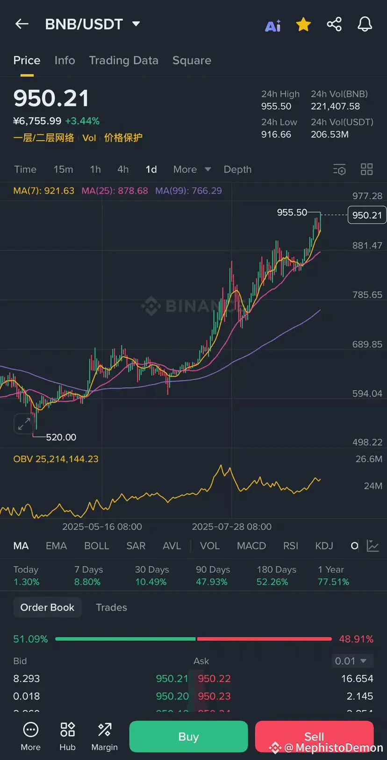
Task: Switch to the Info tab
Action: coord(64,60)
